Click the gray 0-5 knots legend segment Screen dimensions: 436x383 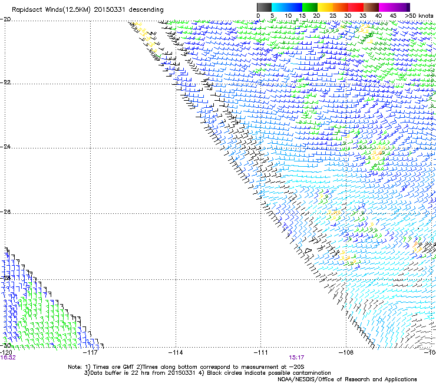pos(264,7)
